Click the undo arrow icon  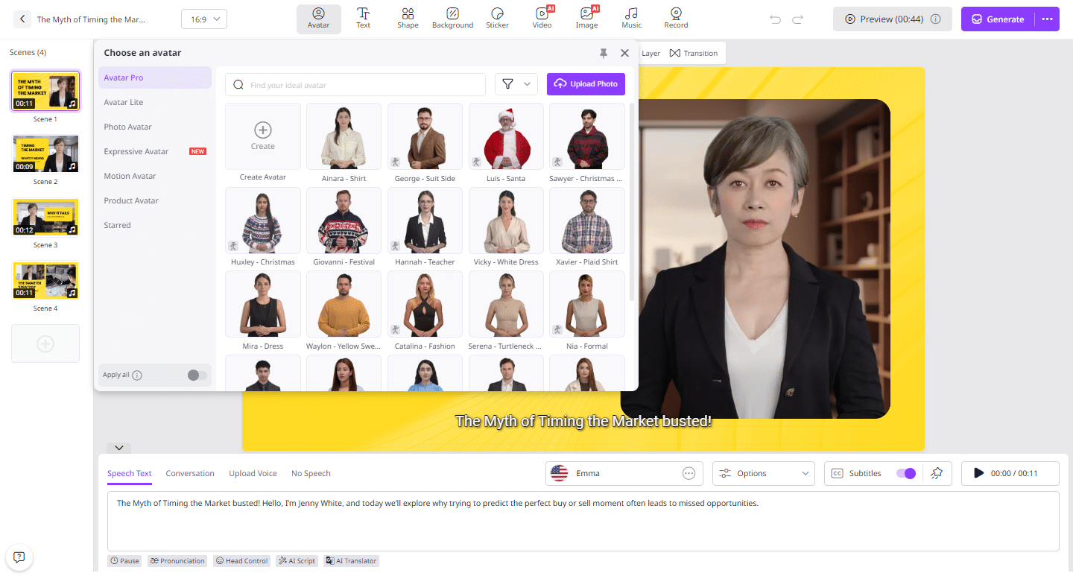(775, 19)
